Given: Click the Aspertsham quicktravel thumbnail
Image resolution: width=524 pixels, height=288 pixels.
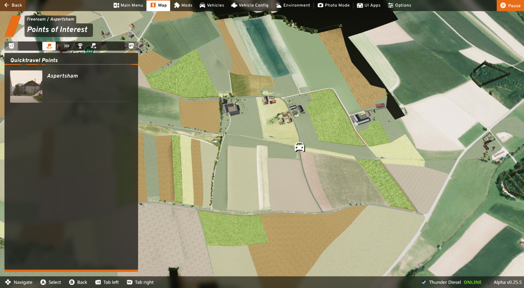Looking at the screenshot, I should 26,87.
